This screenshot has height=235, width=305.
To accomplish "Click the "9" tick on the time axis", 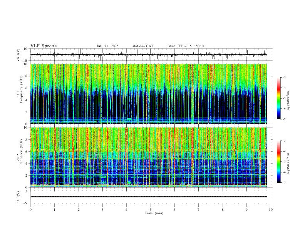I will coord(246,210).
